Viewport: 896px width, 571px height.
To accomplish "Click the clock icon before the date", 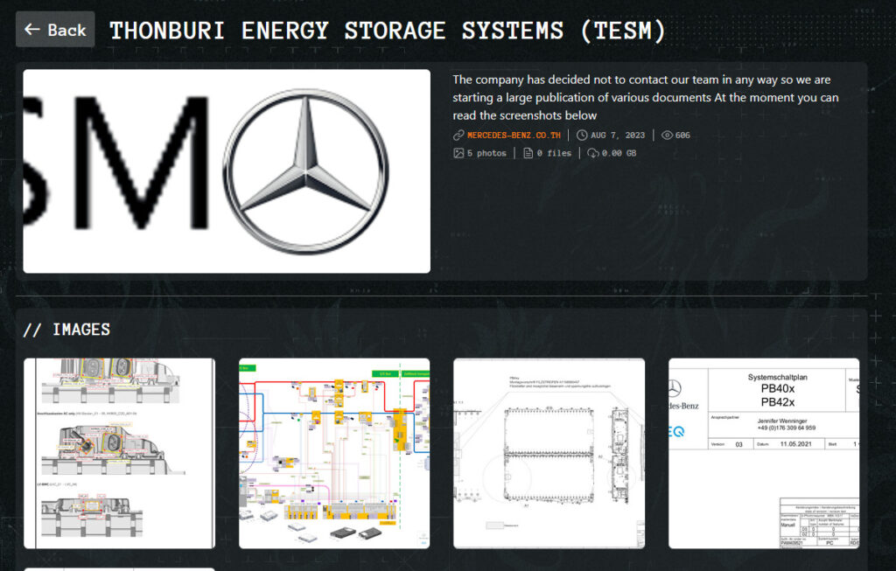I will 582,136.
